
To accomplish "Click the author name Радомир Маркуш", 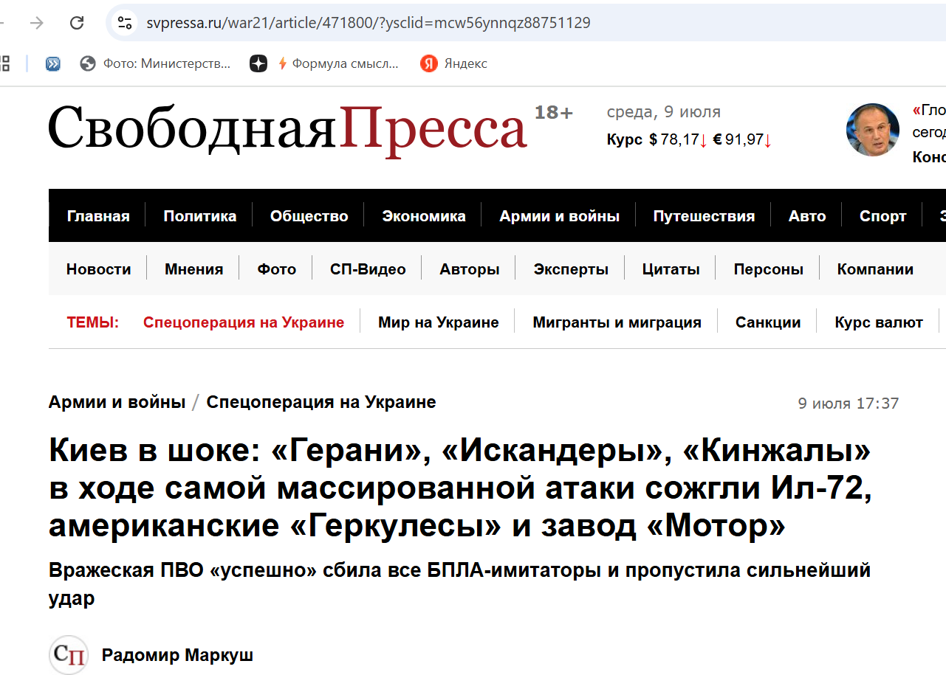I will (x=177, y=655).
